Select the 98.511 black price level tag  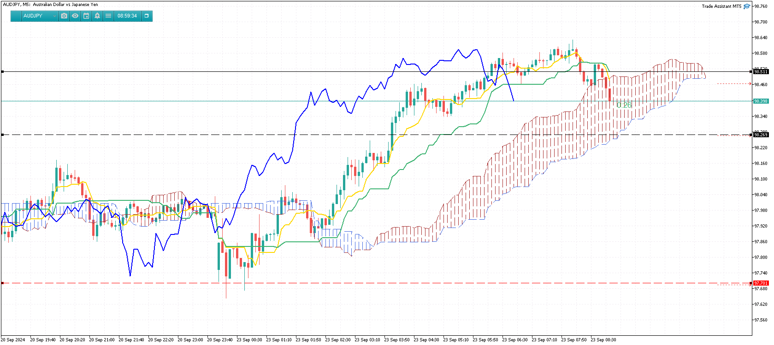click(x=761, y=72)
